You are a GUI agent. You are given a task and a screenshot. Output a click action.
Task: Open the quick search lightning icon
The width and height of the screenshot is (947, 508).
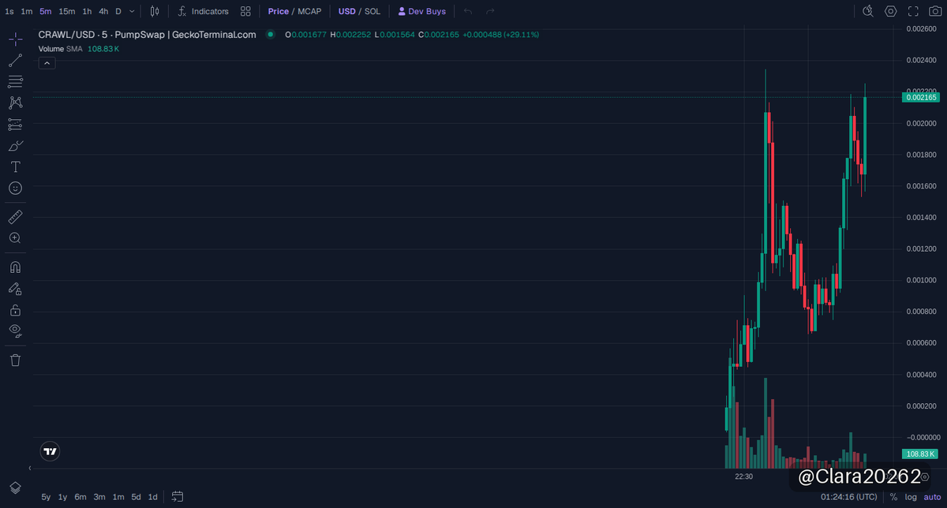(x=868, y=11)
